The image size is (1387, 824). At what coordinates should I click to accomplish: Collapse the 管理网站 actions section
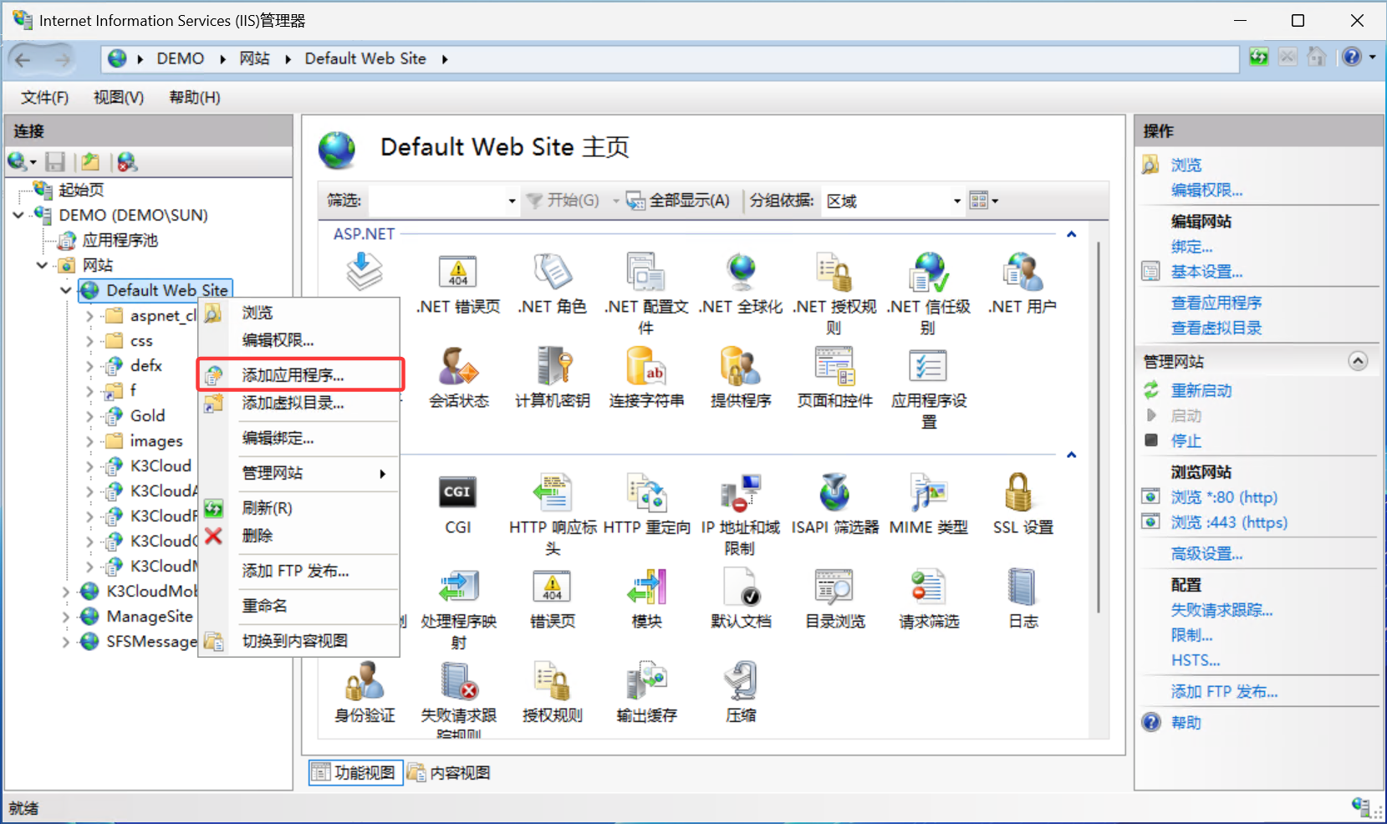pos(1358,361)
